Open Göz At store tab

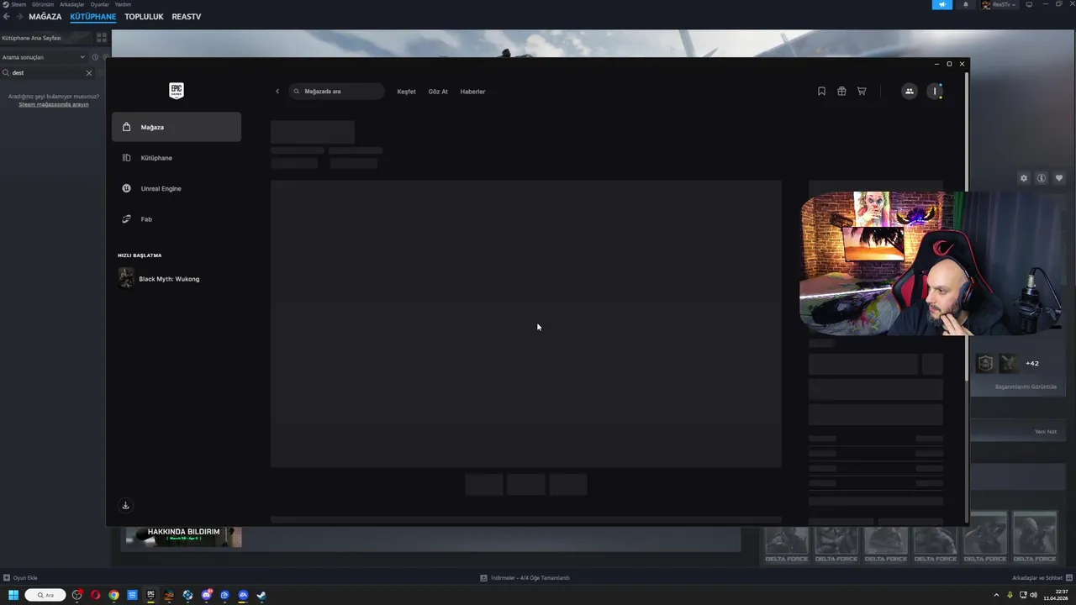click(x=438, y=91)
